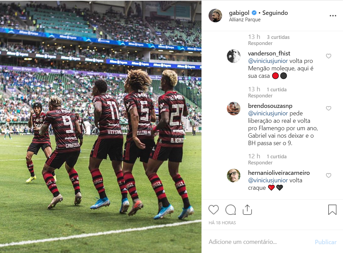The width and height of the screenshot is (343, 253).
Task: Open gabigol profile picture
Action: coord(215,16)
